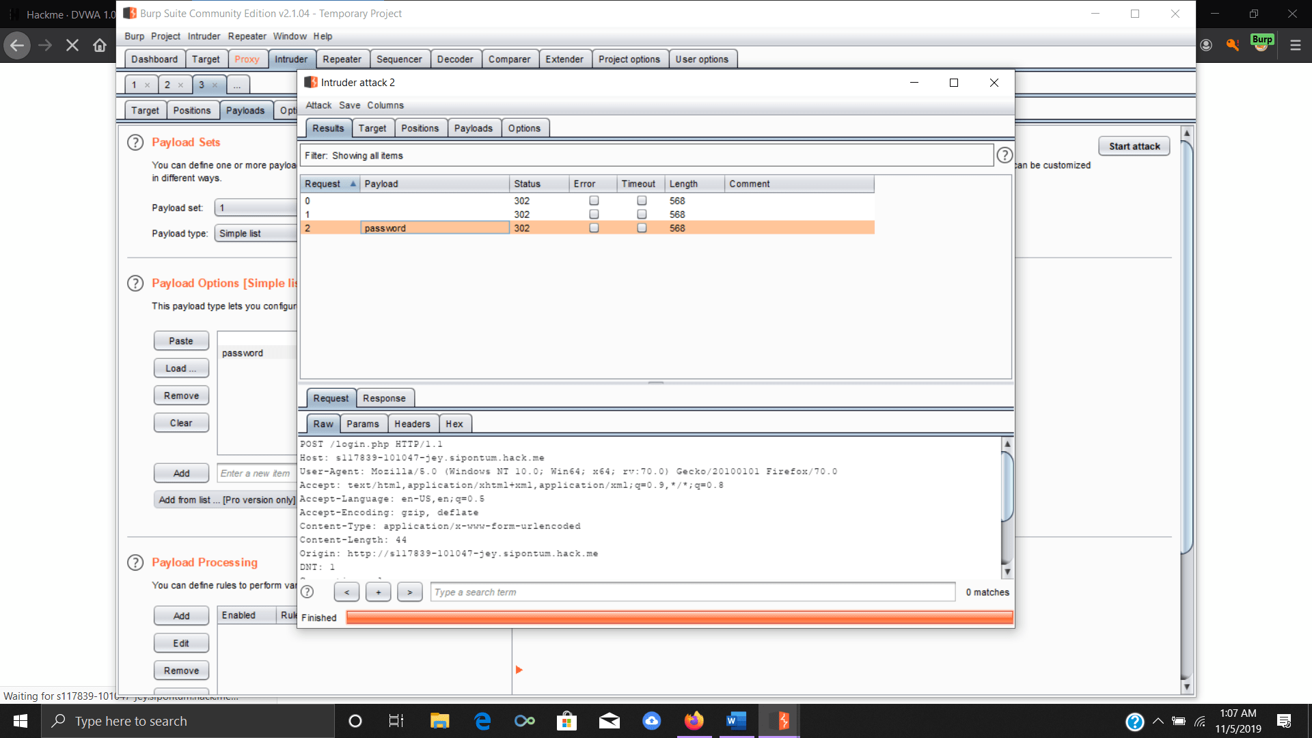Switch to Firefox in taskbar

click(694, 721)
